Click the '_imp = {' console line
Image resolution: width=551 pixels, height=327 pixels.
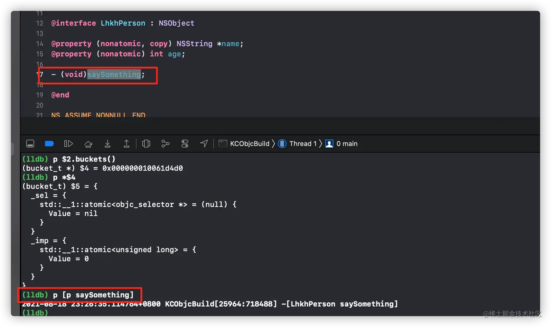click(x=48, y=241)
